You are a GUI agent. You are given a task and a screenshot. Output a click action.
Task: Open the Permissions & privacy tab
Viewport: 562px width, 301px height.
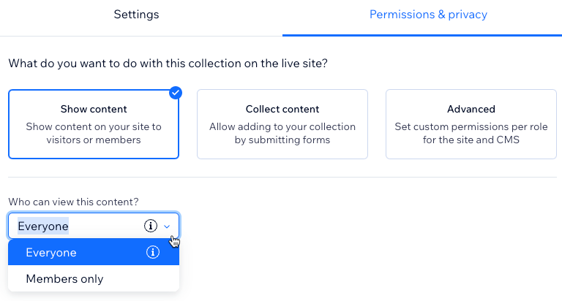pyautogui.click(x=428, y=15)
